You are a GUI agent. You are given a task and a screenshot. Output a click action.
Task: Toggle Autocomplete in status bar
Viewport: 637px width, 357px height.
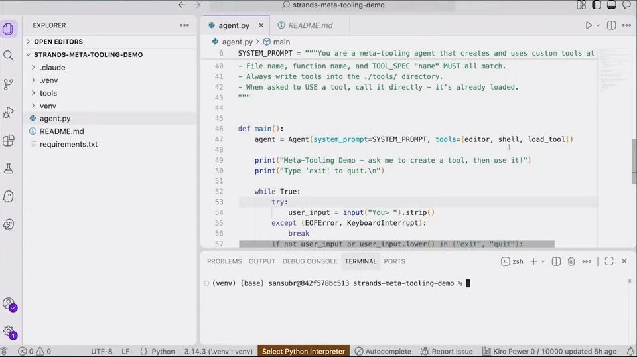383,351
